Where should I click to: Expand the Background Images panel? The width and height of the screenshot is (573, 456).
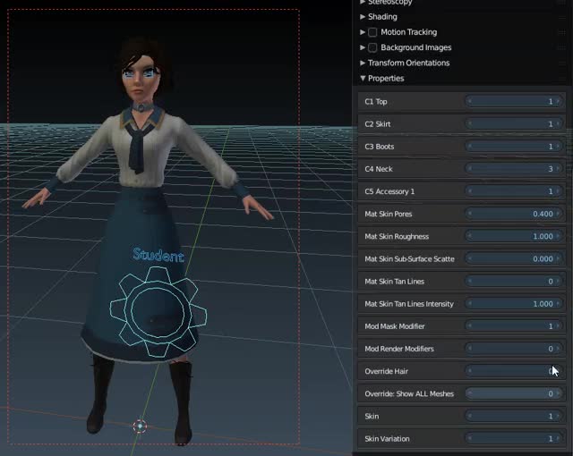click(363, 47)
